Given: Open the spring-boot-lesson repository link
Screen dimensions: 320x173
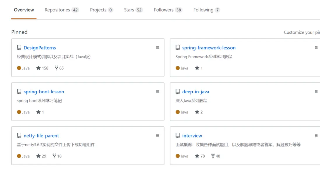Looking at the screenshot, I should click(x=44, y=92).
